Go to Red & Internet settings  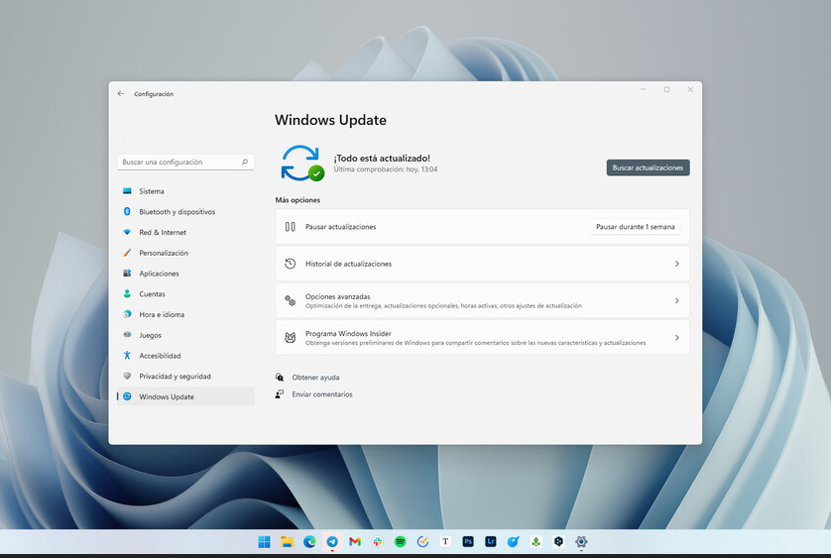pos(185,232)
